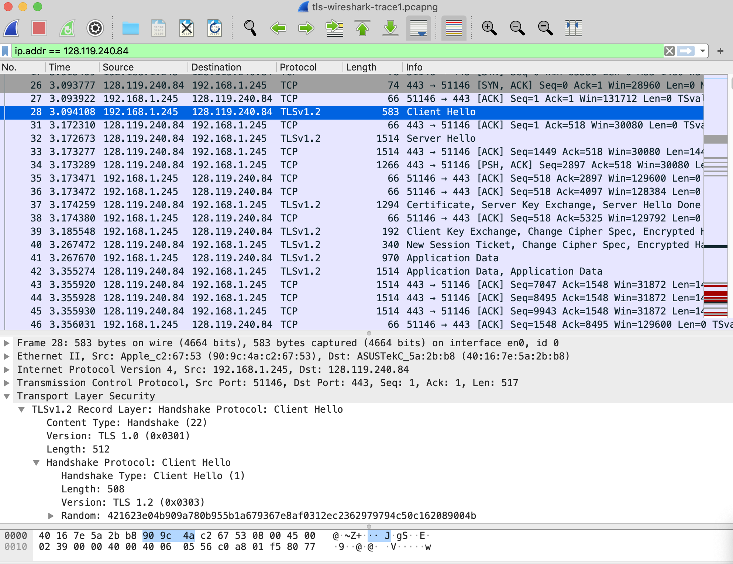Select Content Type: Handshake (22) field

coord(127,423)
